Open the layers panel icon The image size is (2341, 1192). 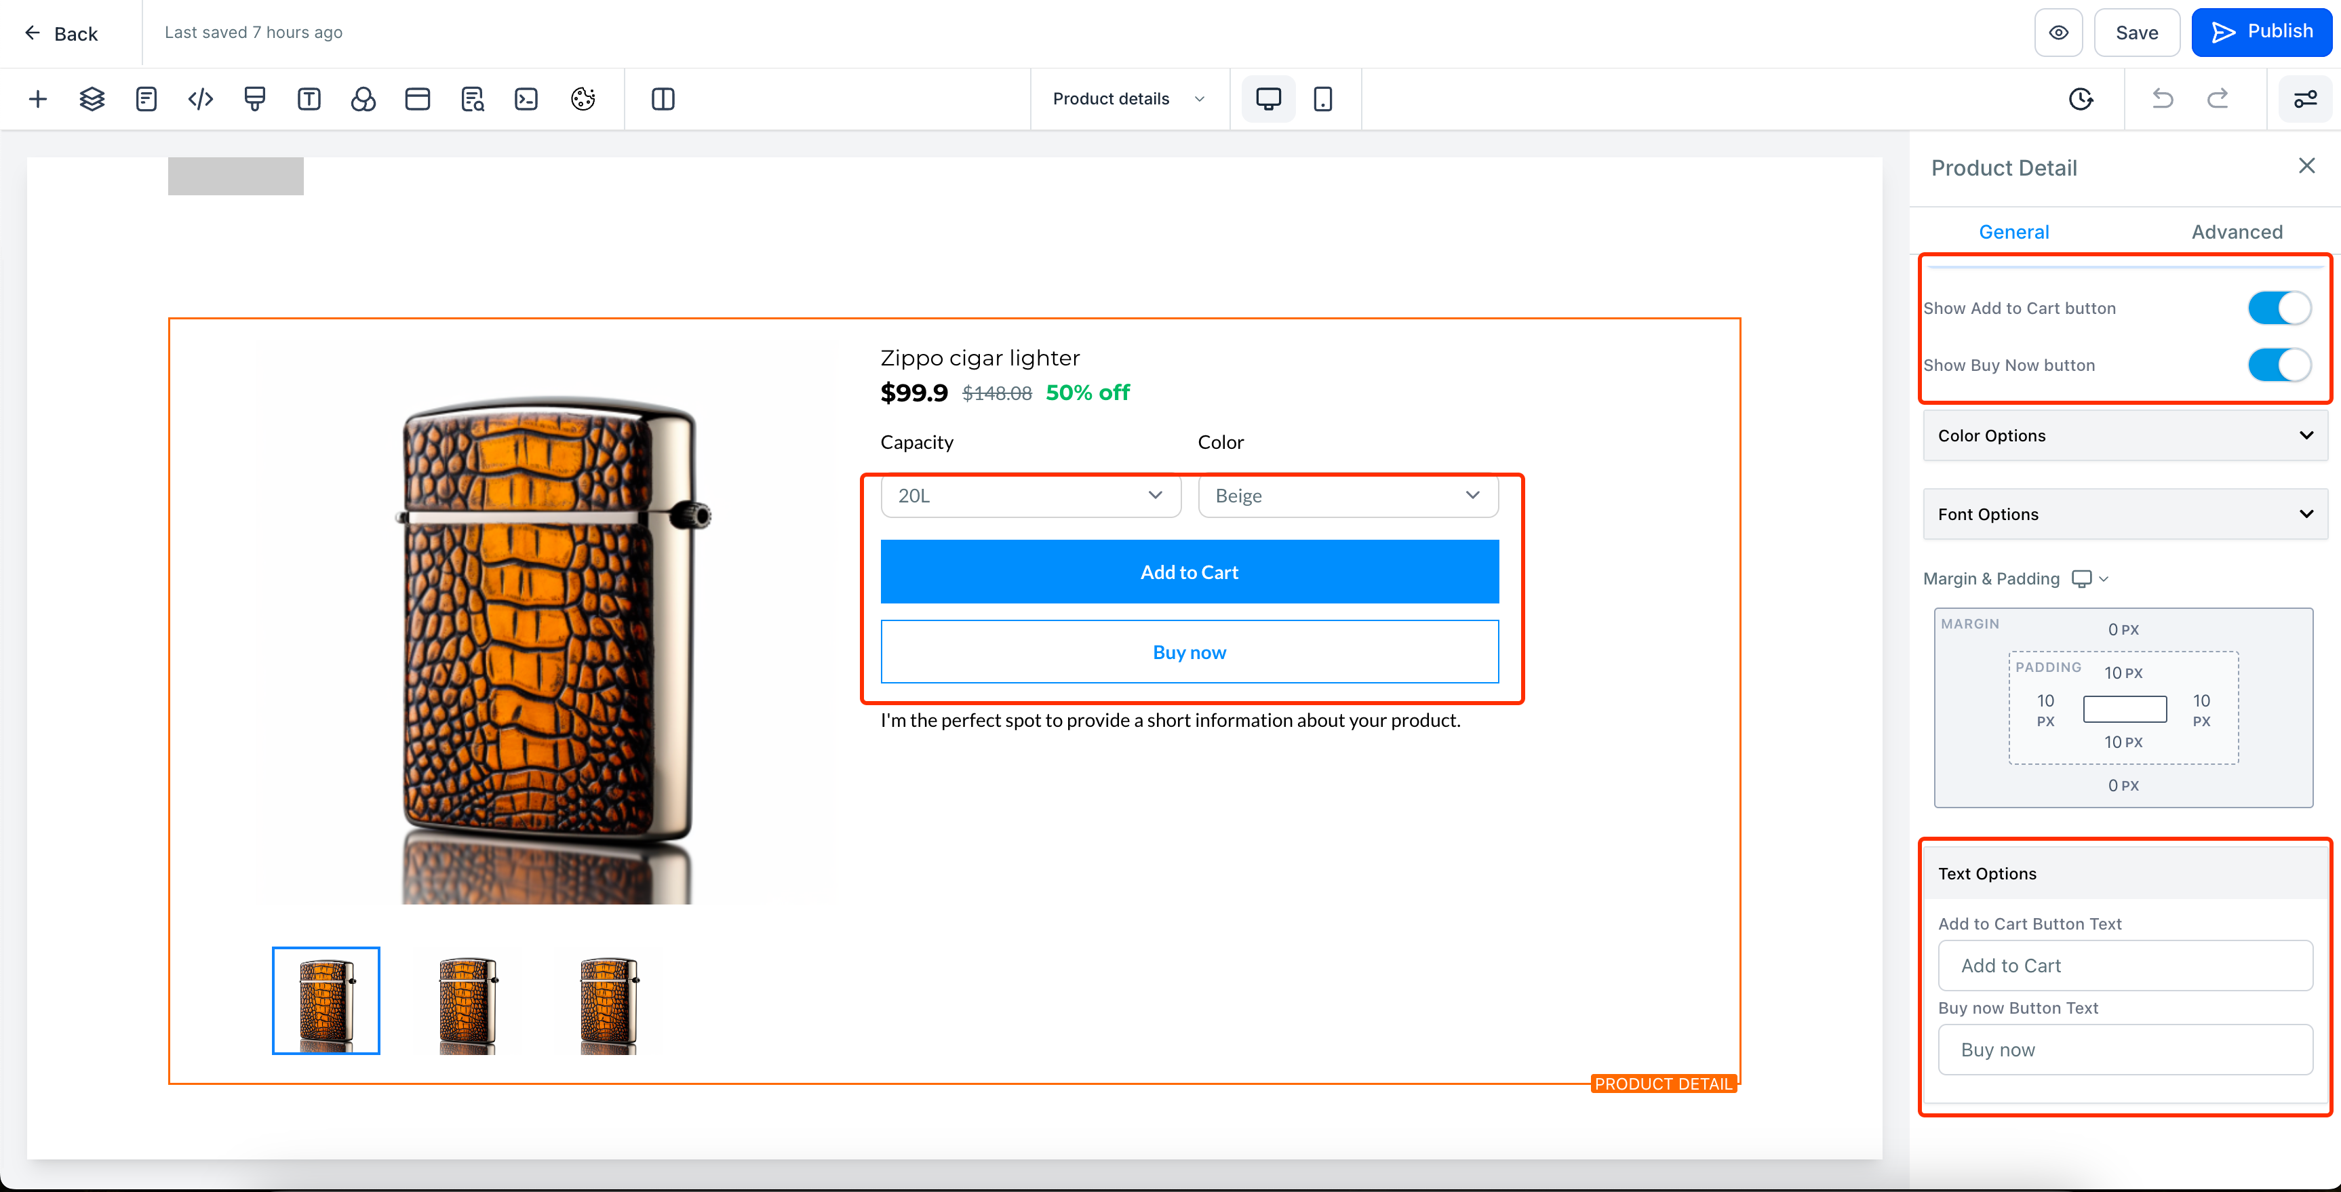tap(92, 99)
